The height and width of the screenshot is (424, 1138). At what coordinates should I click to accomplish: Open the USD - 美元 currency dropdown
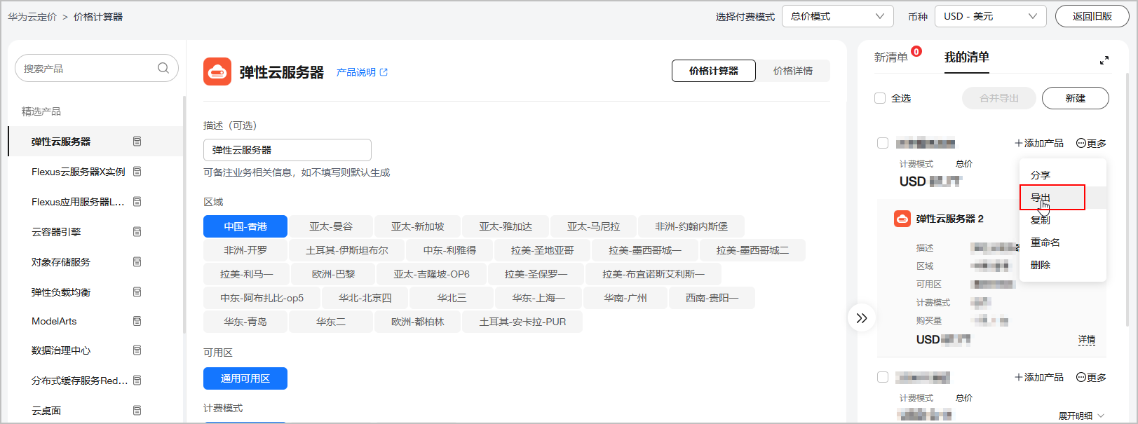(991, 16)
